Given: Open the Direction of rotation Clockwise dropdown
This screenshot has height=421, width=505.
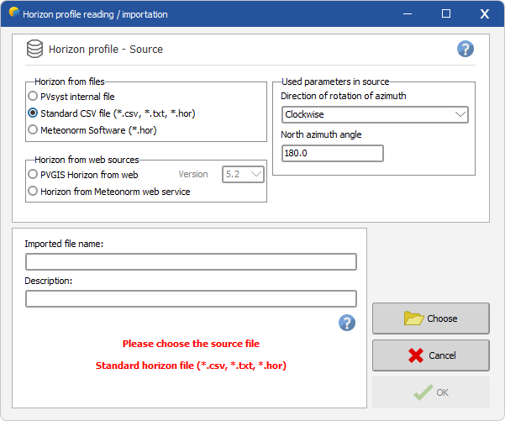Looking at the screenshot, I should point(375,114).
